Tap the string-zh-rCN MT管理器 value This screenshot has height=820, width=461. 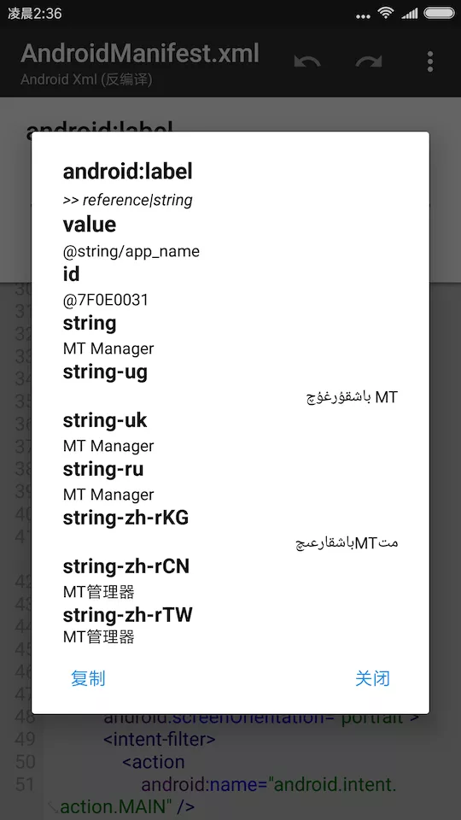99,592
